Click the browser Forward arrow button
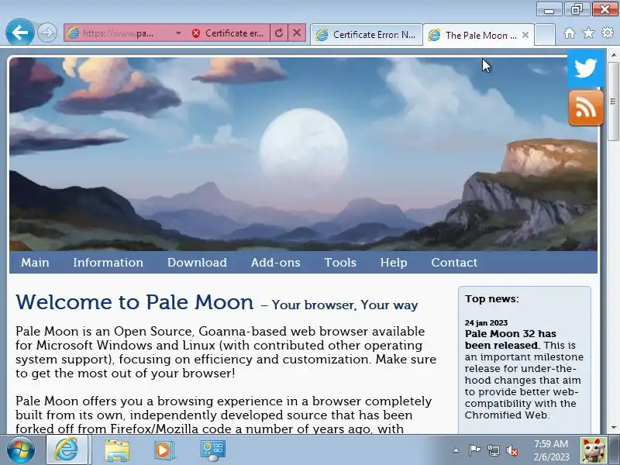Viewport: 620px width, 465px height. click(x=47, y=33)
